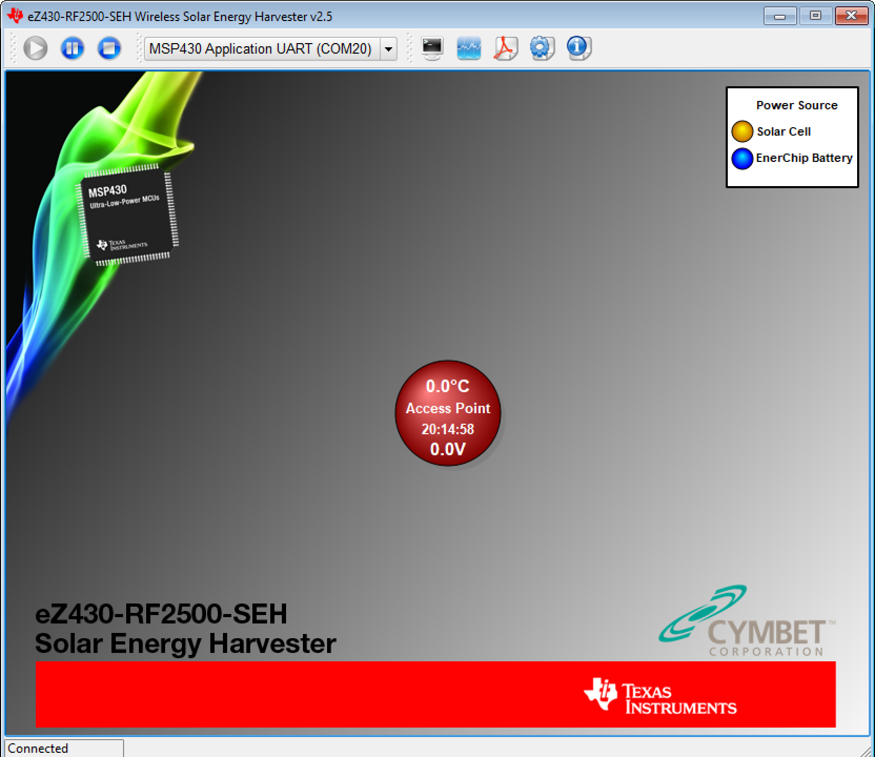Viewport: 875px width, 757px height.
Task: Show the graph plot view icon
Action: [x=469, y=48]
